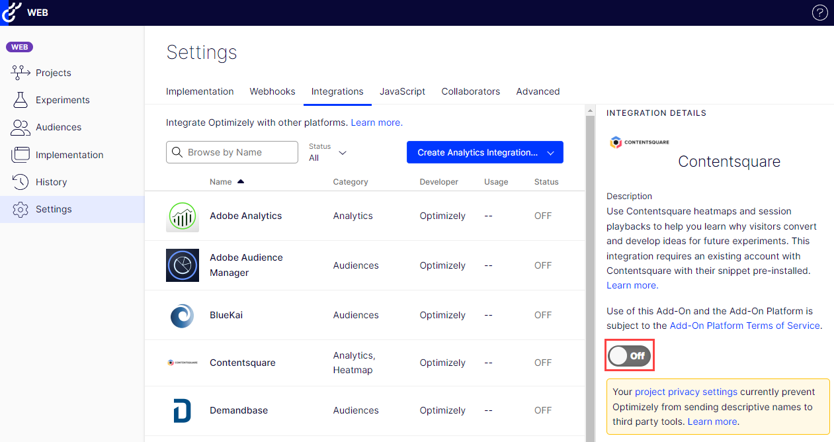This screenshot has width=834, height=442.
Task: Switch to the Collaborators tab
Action: pos(471,91)
